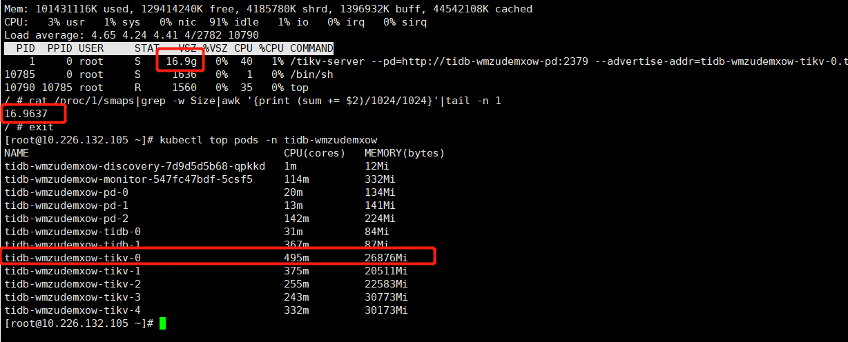
Task: Click the tidb-wmzudemxow-tikv-3 pod name
Action: 73,297
